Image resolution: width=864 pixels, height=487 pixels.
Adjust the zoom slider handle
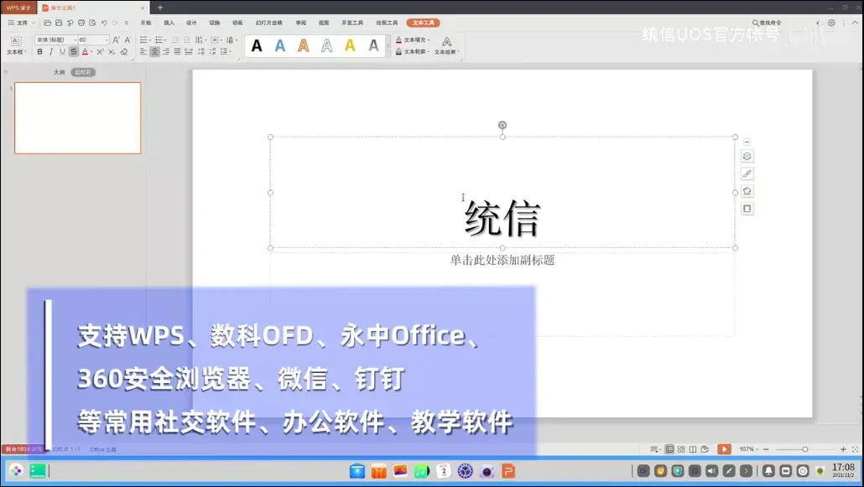[x=805, y=449]
